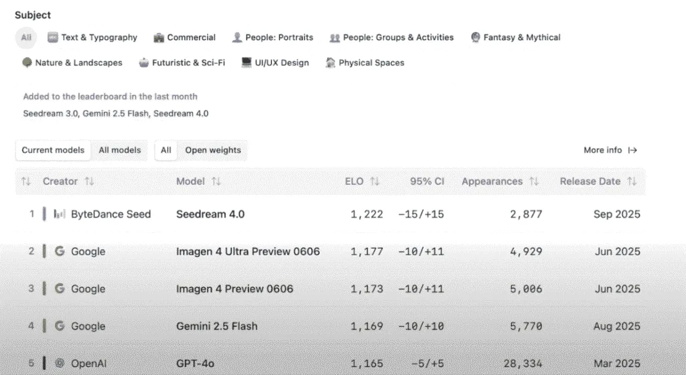Open the Seedream 4.0 model entry

(210, 214)
